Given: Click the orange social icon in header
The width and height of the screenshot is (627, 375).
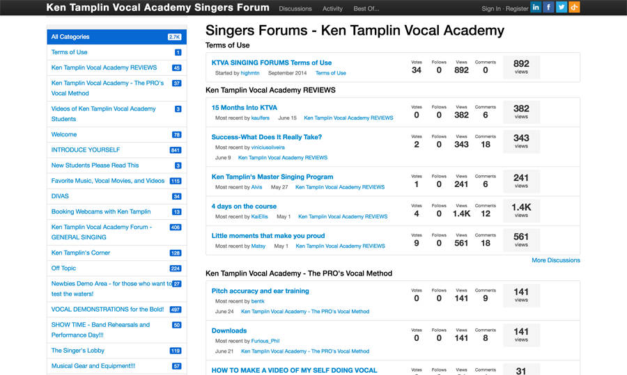Looking at the screenshot, I should pyautogui.click(x=574, y=7).
